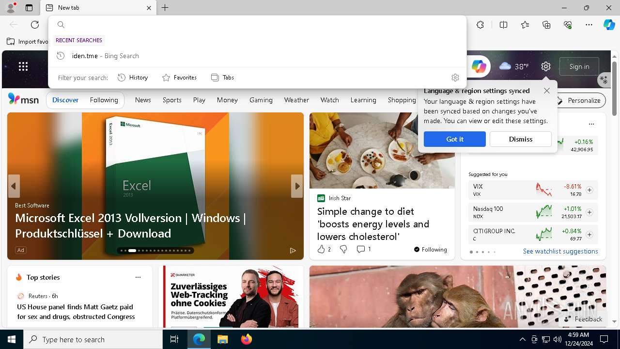Click the Dismiss button
This screenshot has width=620, height=349.
point(521,139)
